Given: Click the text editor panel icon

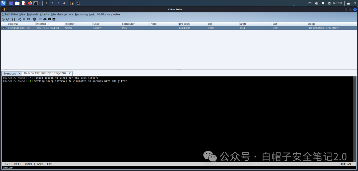Looking at the screenshot, I should 24,3.
